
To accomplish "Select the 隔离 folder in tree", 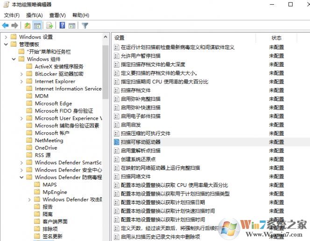I will click(48, 214).
